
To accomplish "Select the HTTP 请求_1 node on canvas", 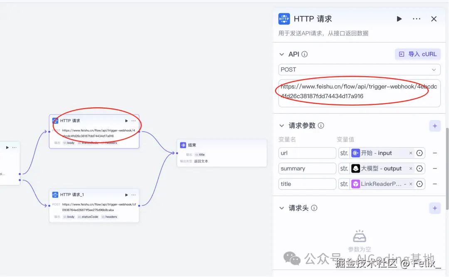I will tap(94, 205).
